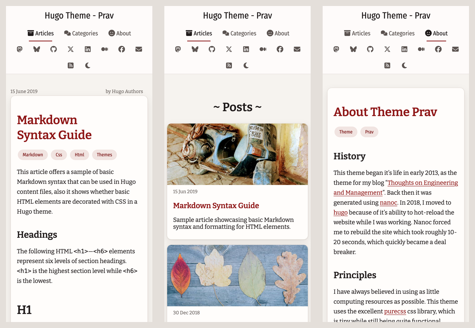Open Bluesky butterfly icon in middle panel
The height and width of the screenshot is (328, 475).
point(195,49)
